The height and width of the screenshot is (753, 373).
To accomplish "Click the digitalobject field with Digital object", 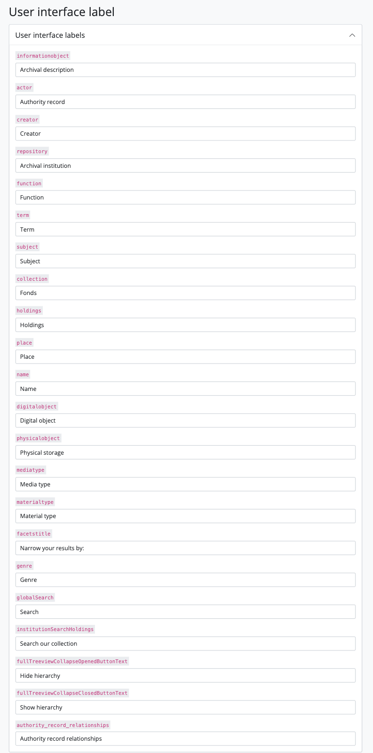I will click(185, 421).
